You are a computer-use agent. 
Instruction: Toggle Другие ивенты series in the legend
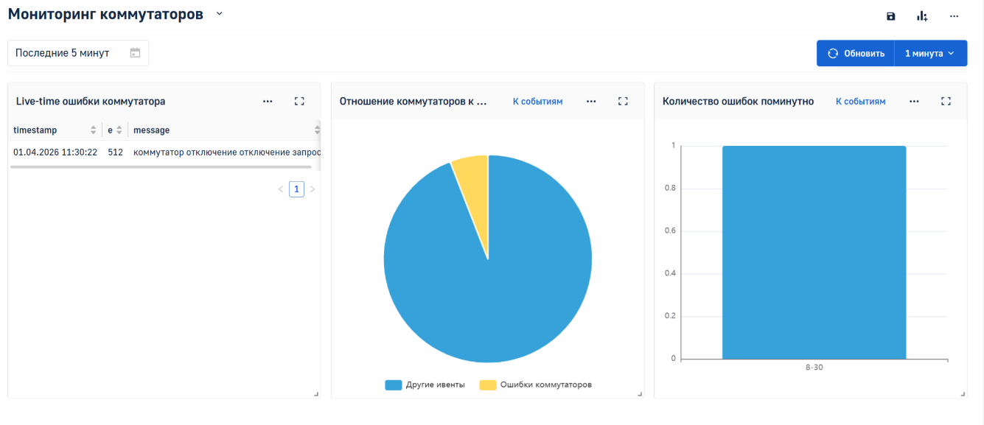425,384
